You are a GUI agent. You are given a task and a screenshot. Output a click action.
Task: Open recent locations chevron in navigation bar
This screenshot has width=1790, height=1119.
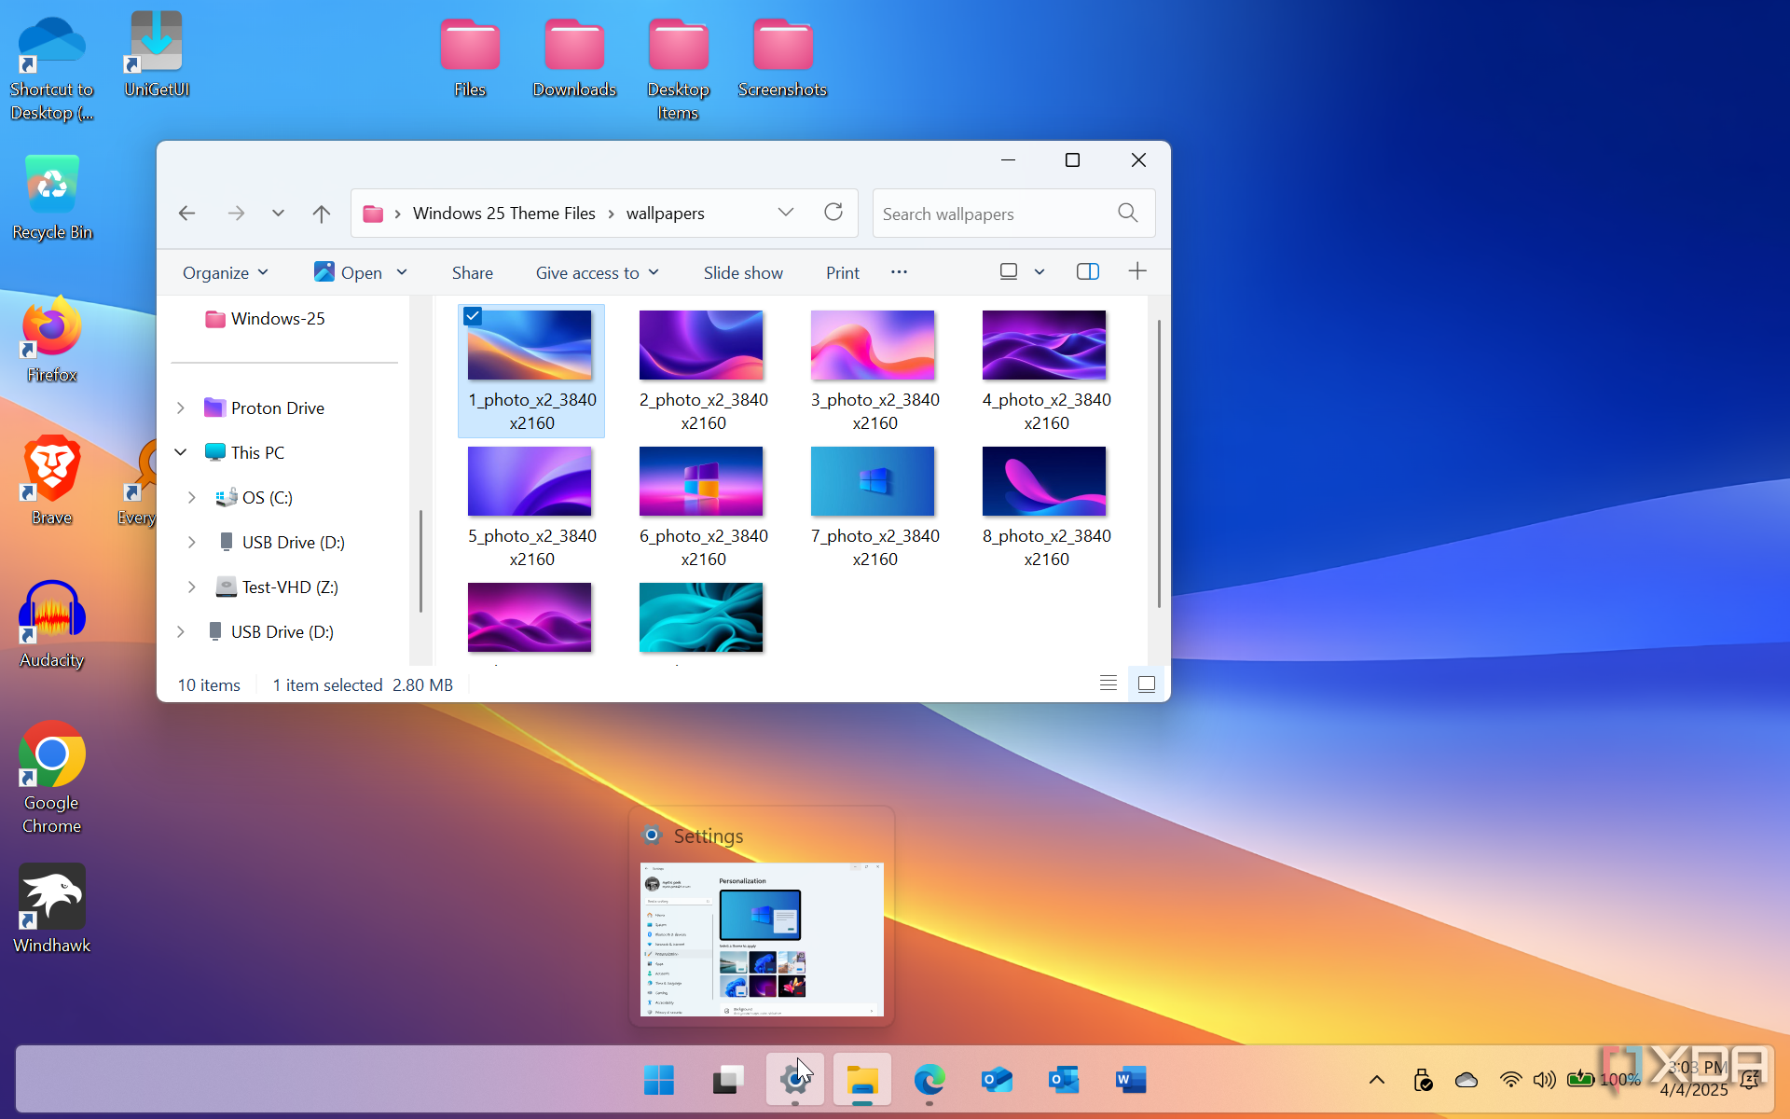tap(278, 214)
